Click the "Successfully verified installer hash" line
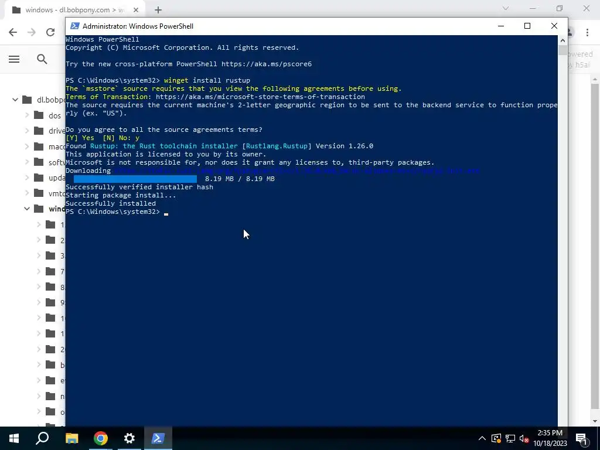Image resolution: width=600 pixels, height=450 pixels. [x=139, y=187]
